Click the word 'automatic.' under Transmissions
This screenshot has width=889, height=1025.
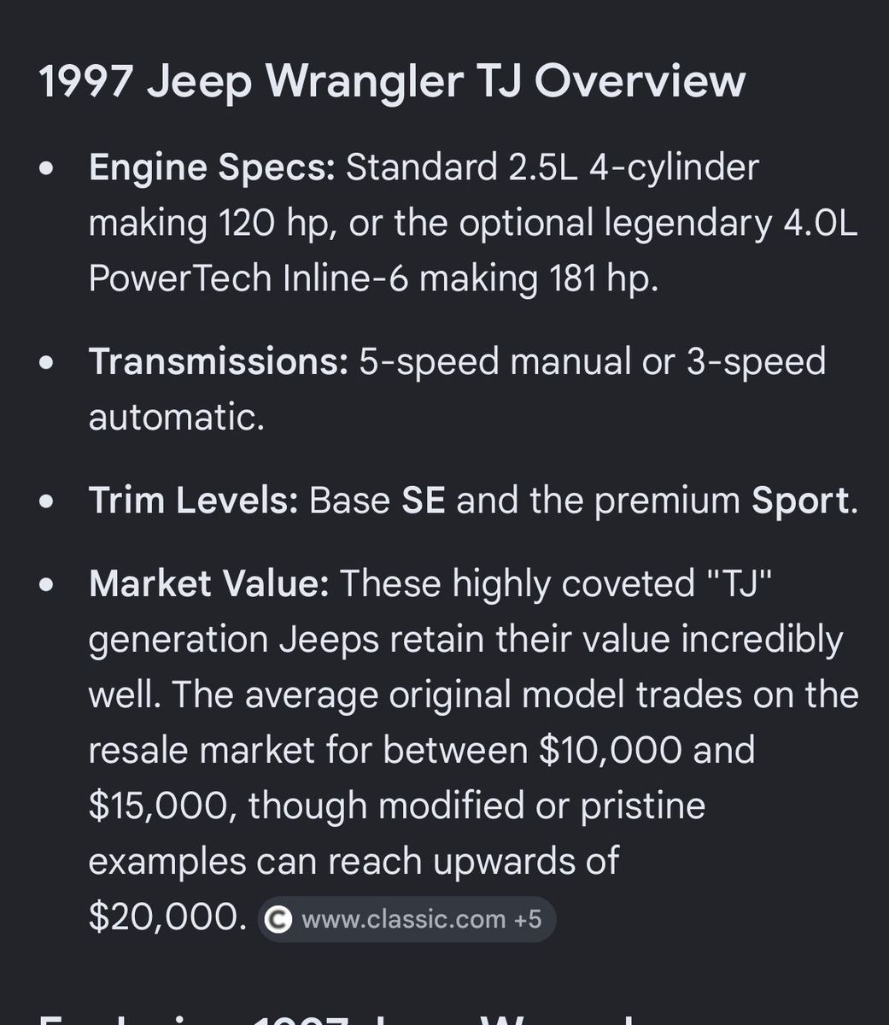[x=177, y=418]
